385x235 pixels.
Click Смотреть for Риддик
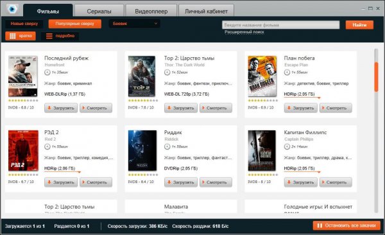(x=216, y=182)
